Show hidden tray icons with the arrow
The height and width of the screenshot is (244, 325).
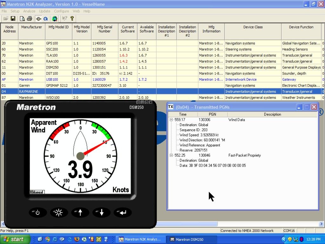click(284, 239)
